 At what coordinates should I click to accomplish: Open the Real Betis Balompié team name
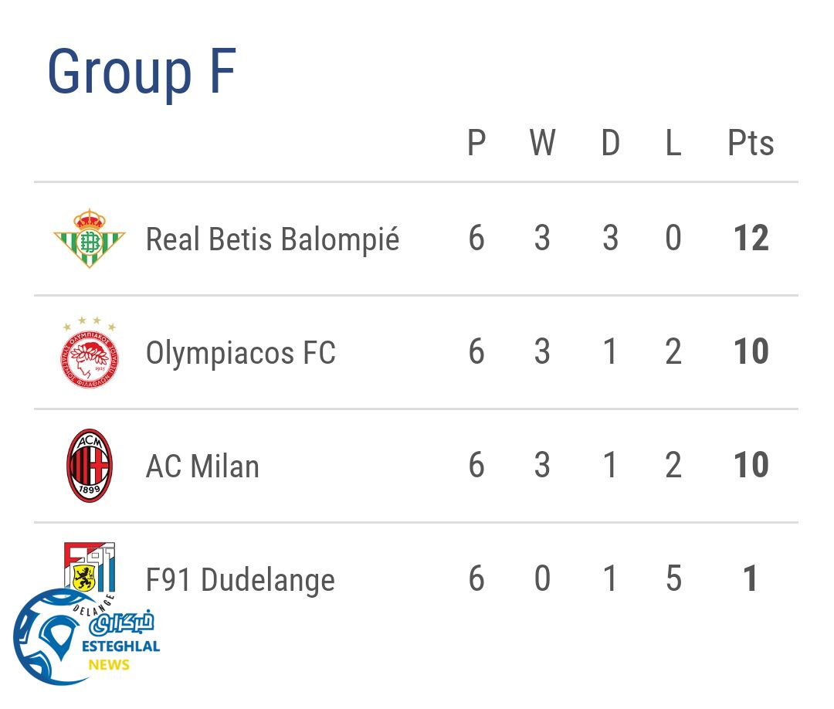(x=273, y=239)
